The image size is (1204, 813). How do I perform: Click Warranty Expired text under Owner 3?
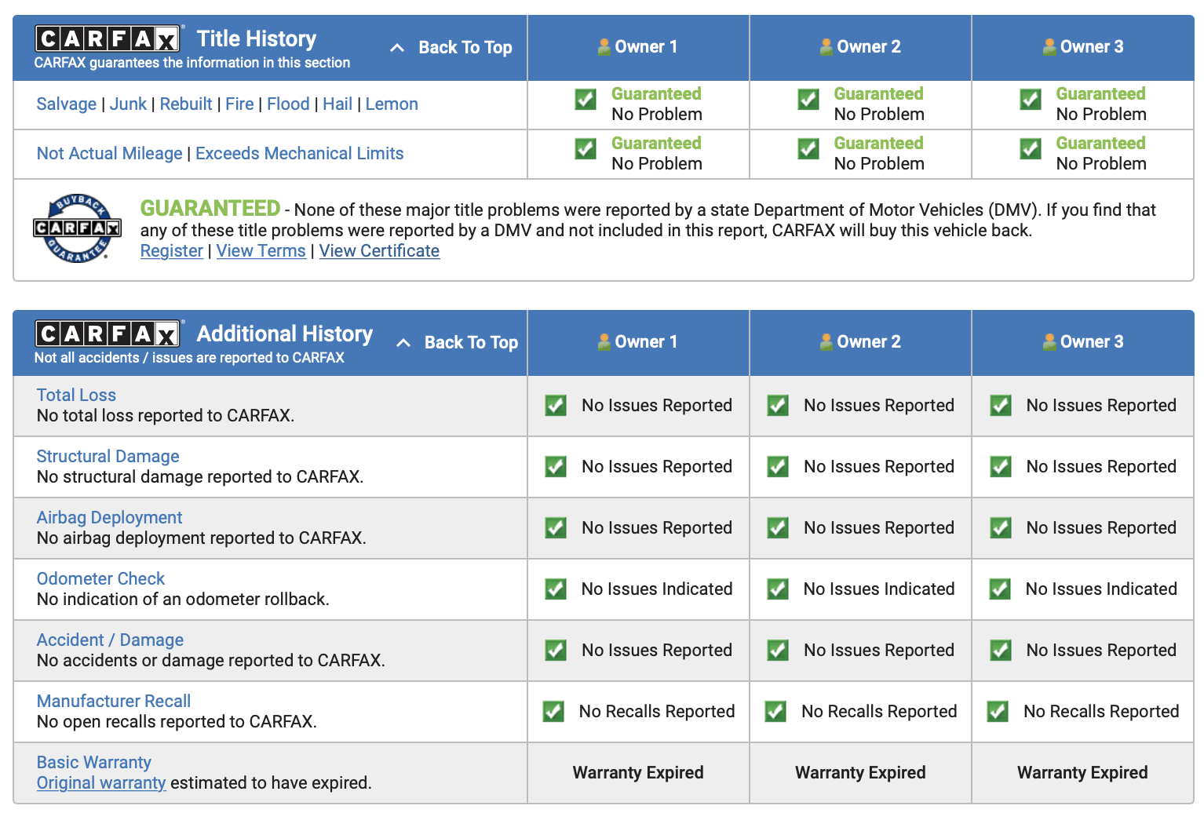1082,772
